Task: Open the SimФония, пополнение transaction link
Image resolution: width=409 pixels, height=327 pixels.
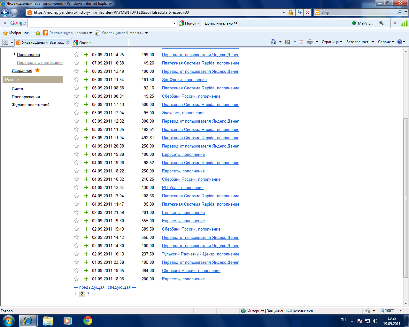Action: (184, 80)
